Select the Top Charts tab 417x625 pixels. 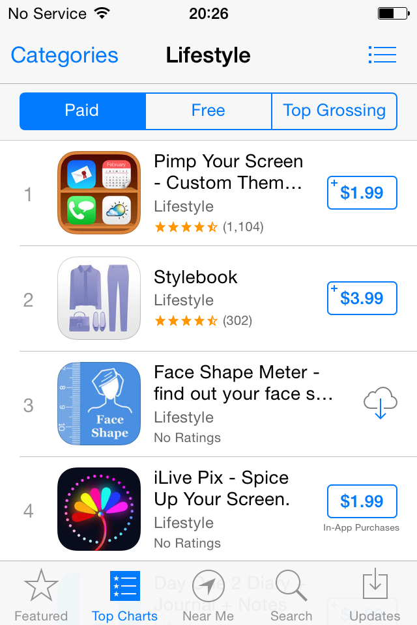124,595
